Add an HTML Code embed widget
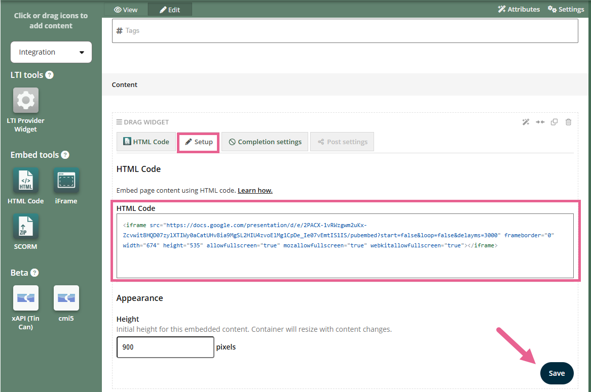This screenshot has width=591, height=392. point(26,181)
